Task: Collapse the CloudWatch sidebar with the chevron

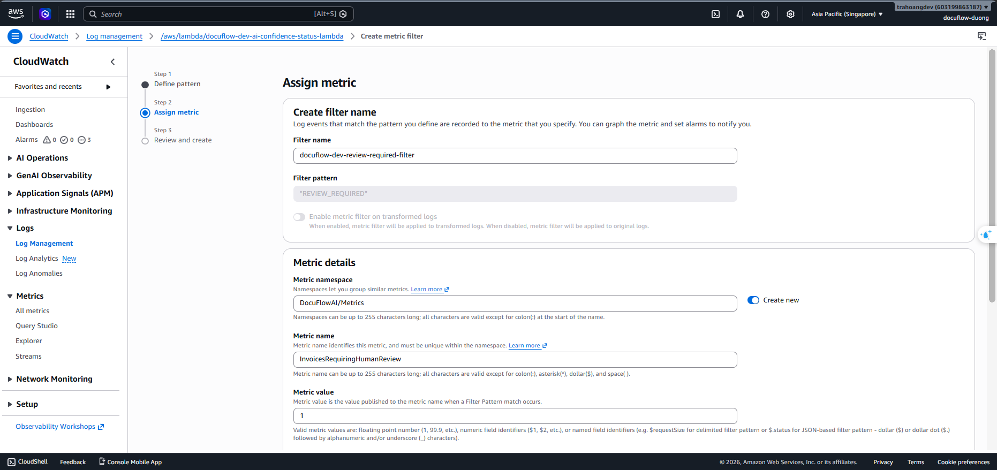Action: click(112, 62)
